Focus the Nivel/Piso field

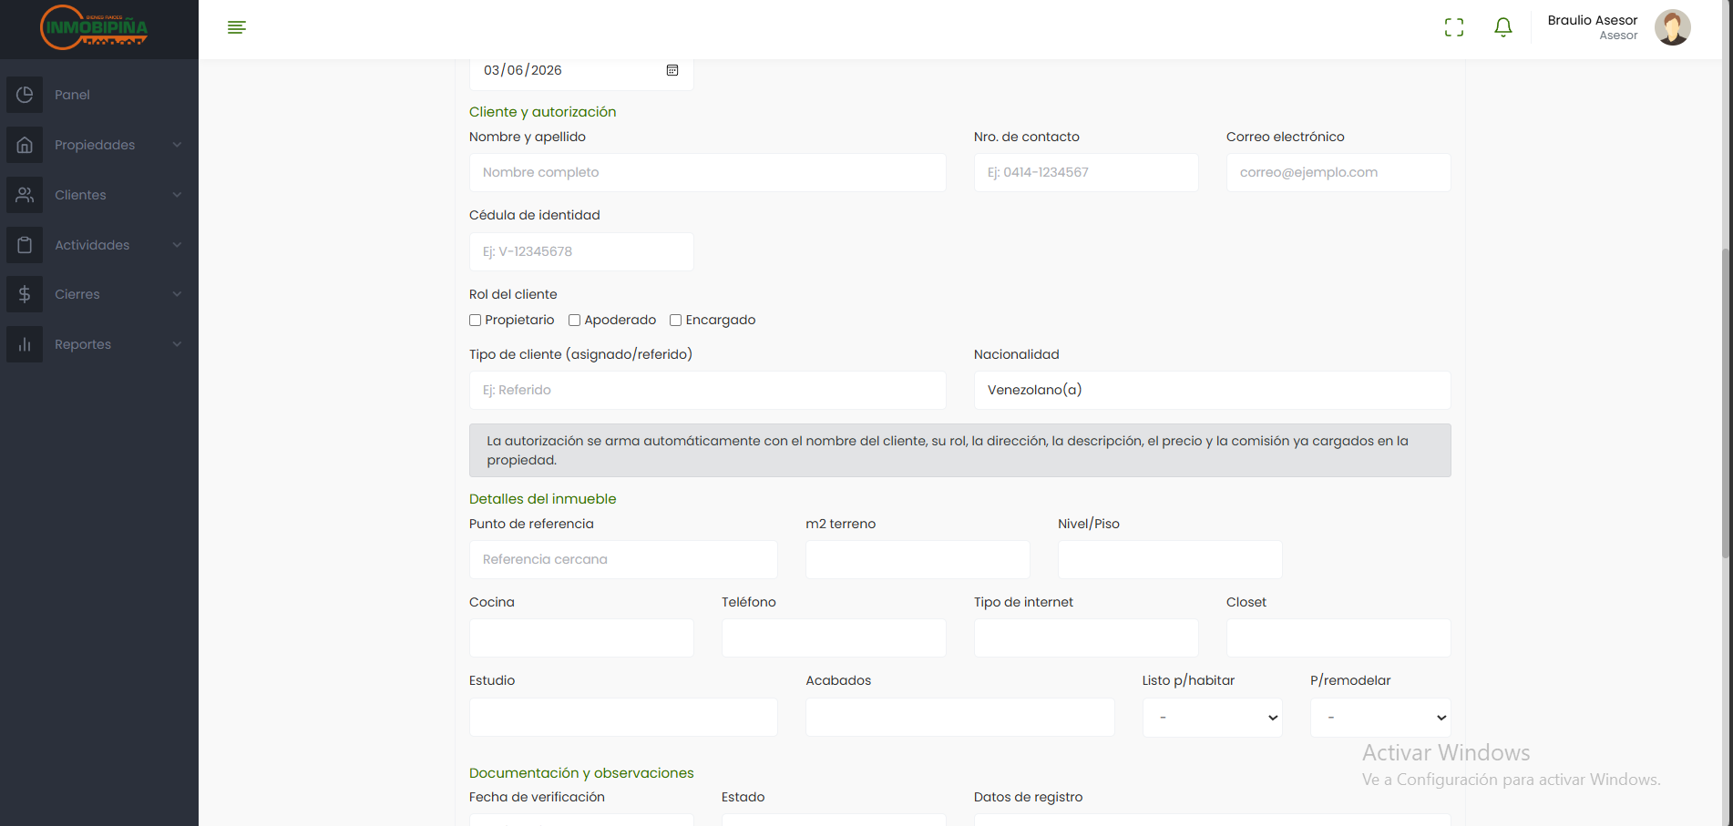click(x=1170, y=559)
